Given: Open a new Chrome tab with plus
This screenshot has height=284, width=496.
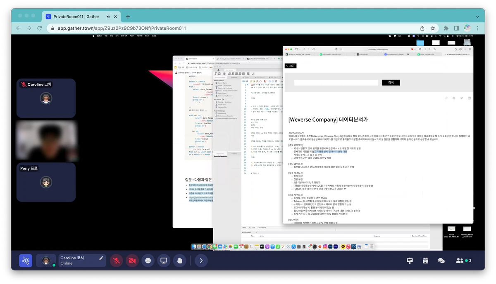Looking at the screenshot, I should pyautogui.click(x=128, y=16).
